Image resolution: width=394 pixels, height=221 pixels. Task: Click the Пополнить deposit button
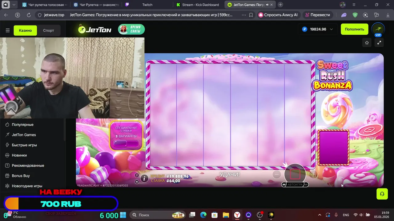click(x=354, y=29)
